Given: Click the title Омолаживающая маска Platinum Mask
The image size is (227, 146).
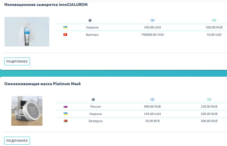Looking at the screenshot, I should tap(42, 84).
